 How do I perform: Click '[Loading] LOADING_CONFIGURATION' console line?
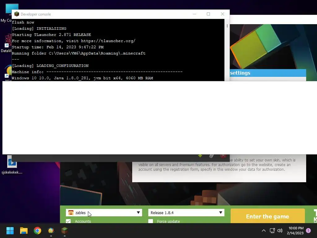click(x=50, y=66)
